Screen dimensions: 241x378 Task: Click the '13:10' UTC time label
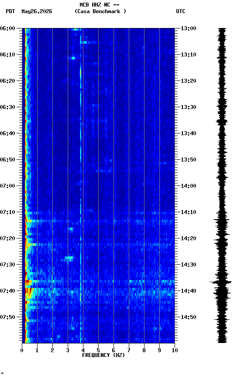(x=189, y=55)
